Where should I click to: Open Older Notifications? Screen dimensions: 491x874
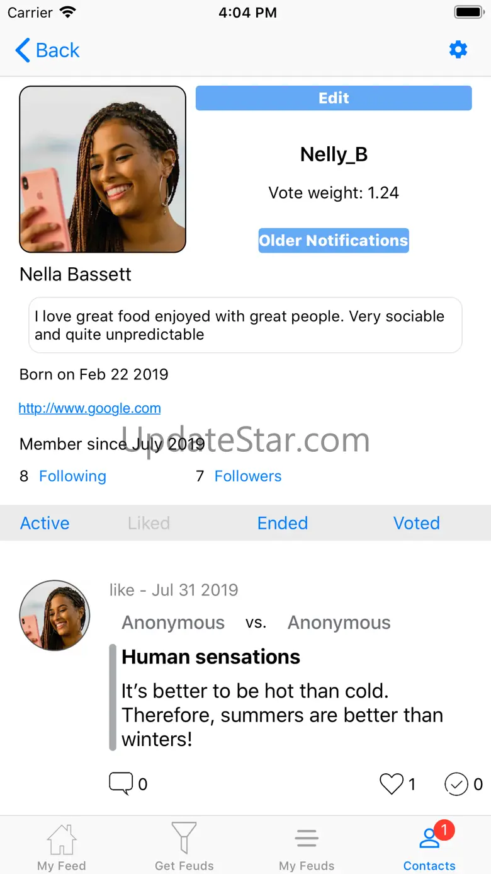[334, 241]
